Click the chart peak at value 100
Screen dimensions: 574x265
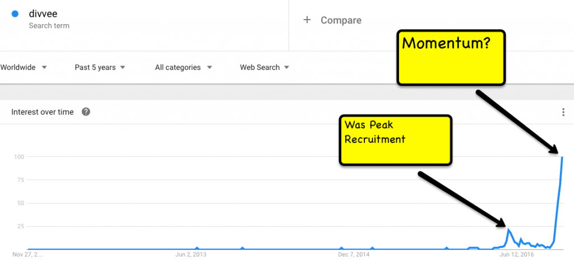point(562,157)
